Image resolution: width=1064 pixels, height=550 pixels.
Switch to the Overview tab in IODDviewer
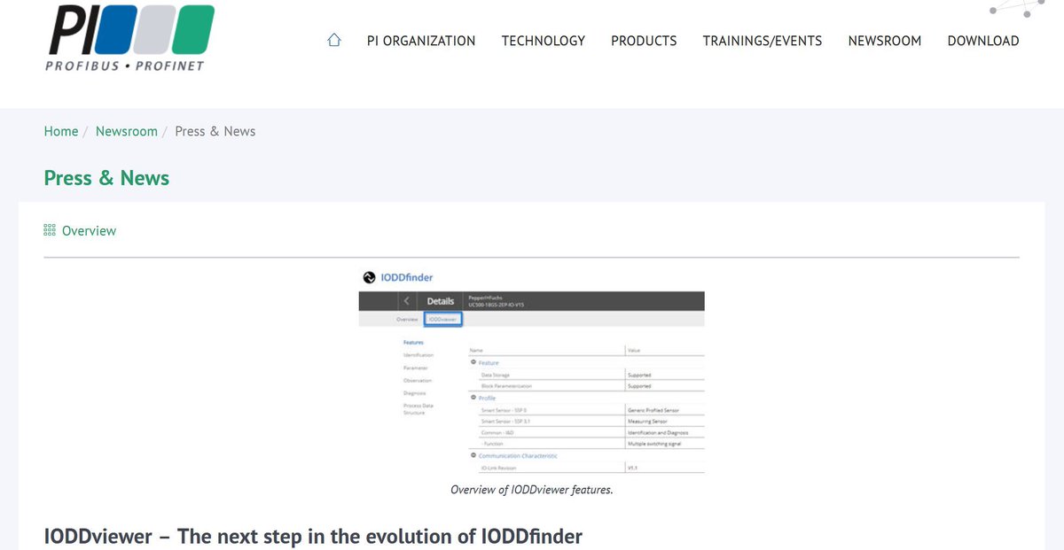click(406, 319)
